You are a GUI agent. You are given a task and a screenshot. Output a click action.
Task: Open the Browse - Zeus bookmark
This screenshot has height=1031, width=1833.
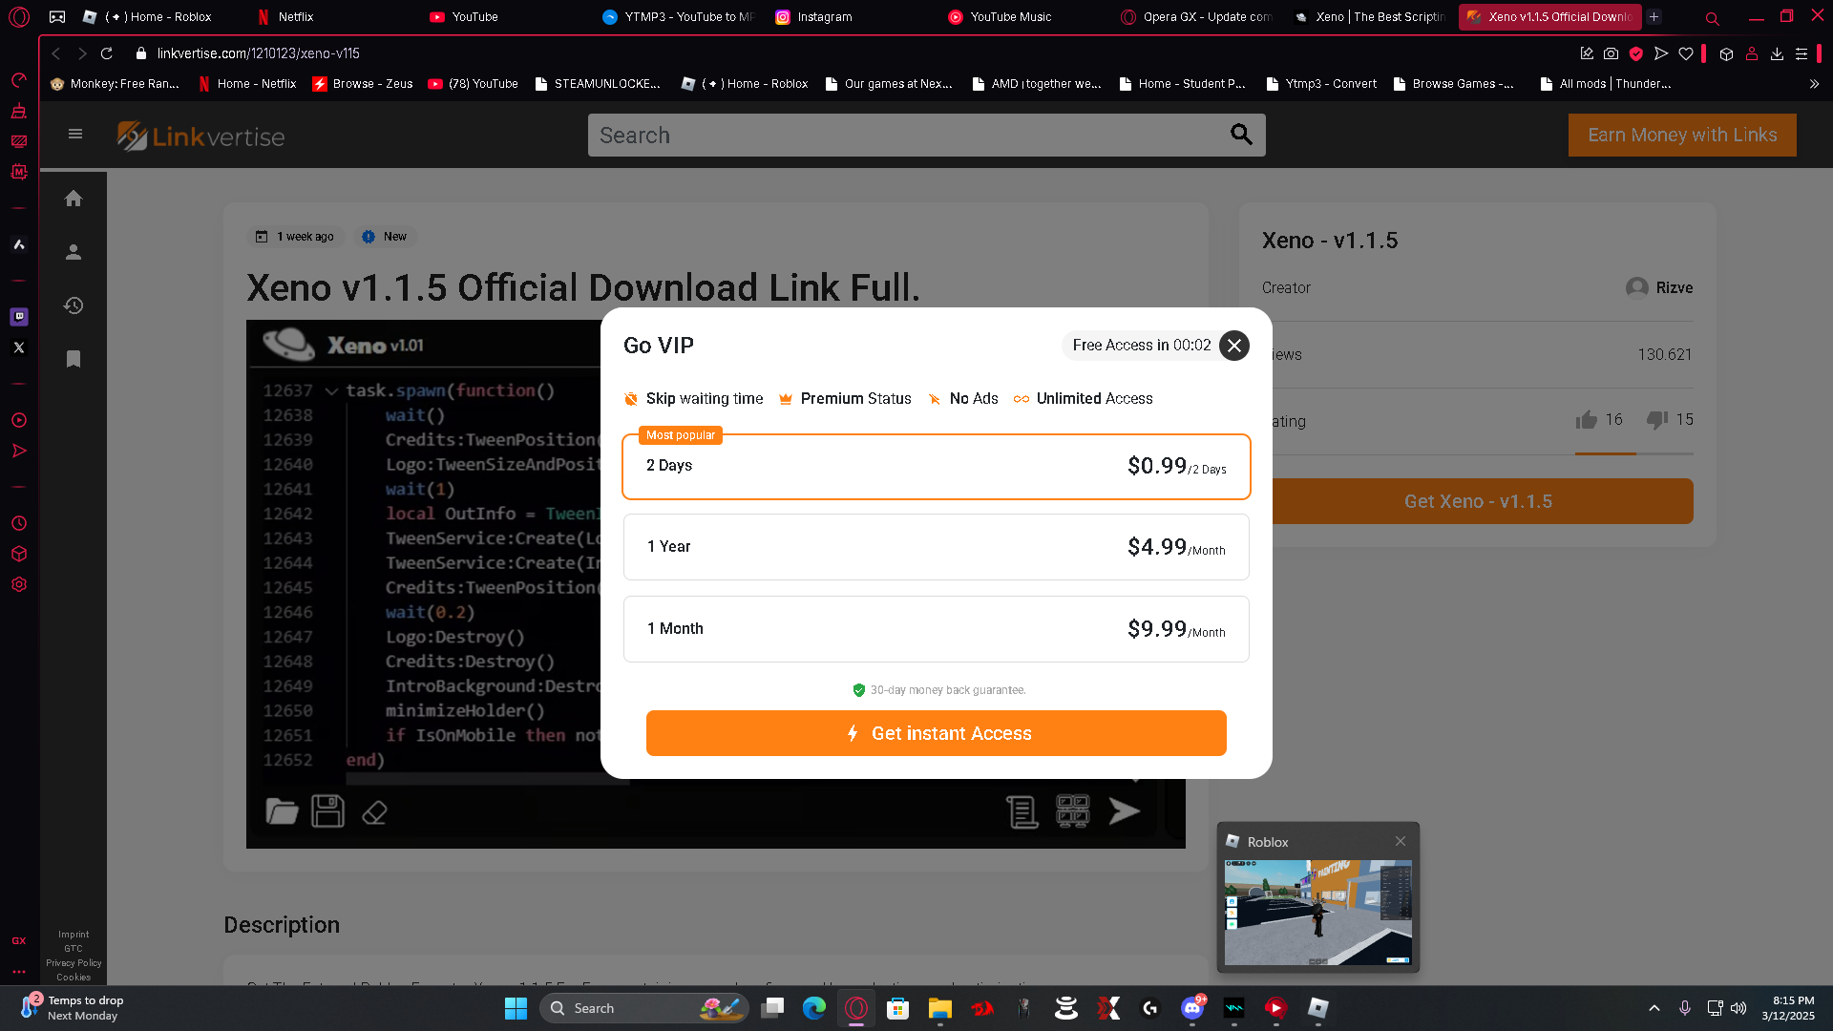[x=363, y=84]
